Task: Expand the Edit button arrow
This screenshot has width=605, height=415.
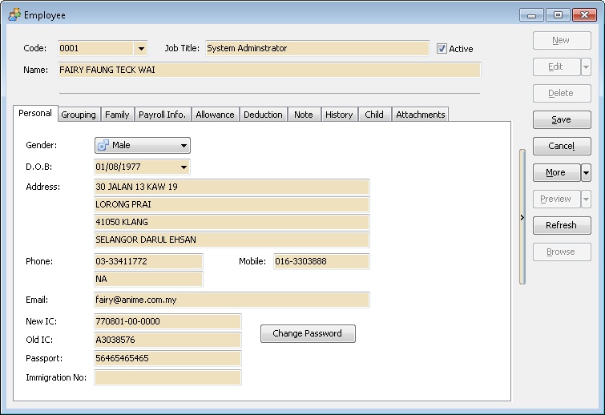Action: (x=586, y=67)
